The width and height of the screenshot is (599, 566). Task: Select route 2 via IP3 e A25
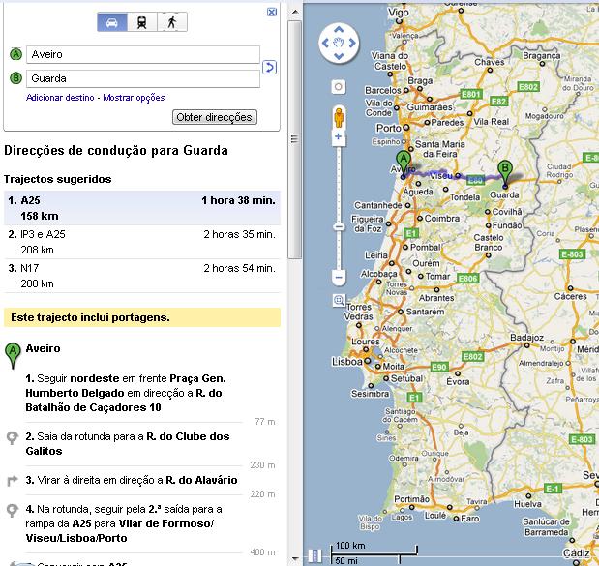click(x=142, y=242)
